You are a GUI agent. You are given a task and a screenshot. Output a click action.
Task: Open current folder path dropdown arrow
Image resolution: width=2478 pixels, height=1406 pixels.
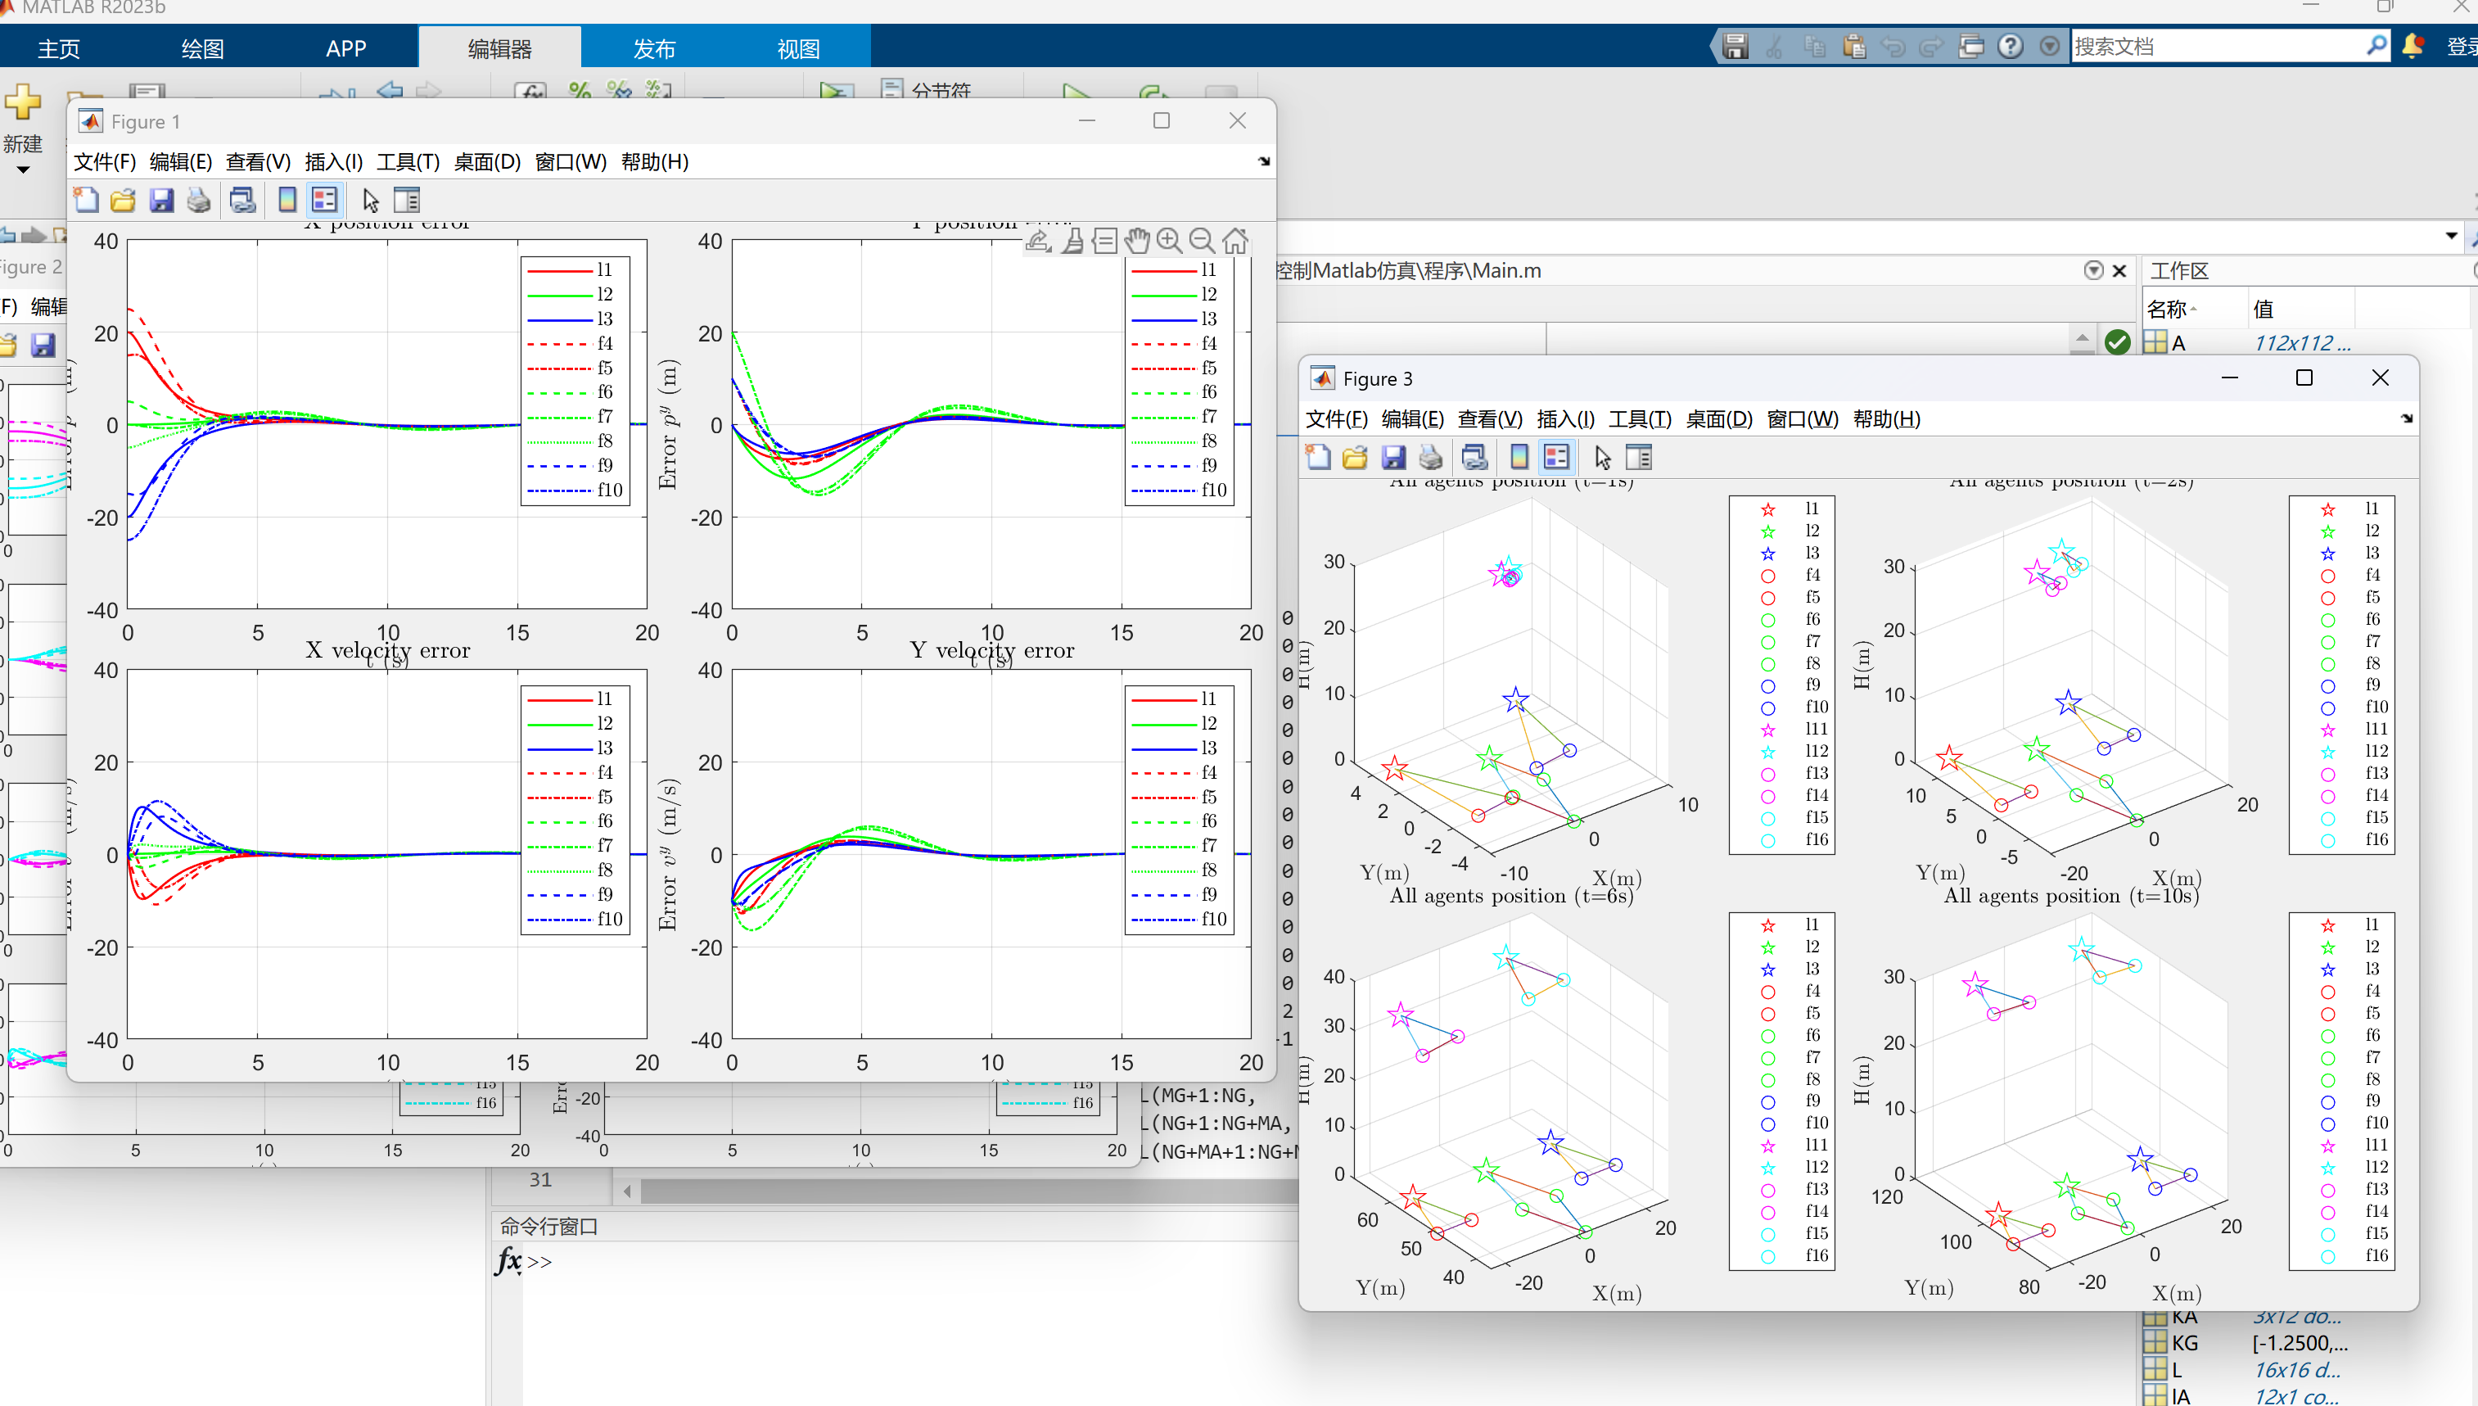pos(2451,236)
